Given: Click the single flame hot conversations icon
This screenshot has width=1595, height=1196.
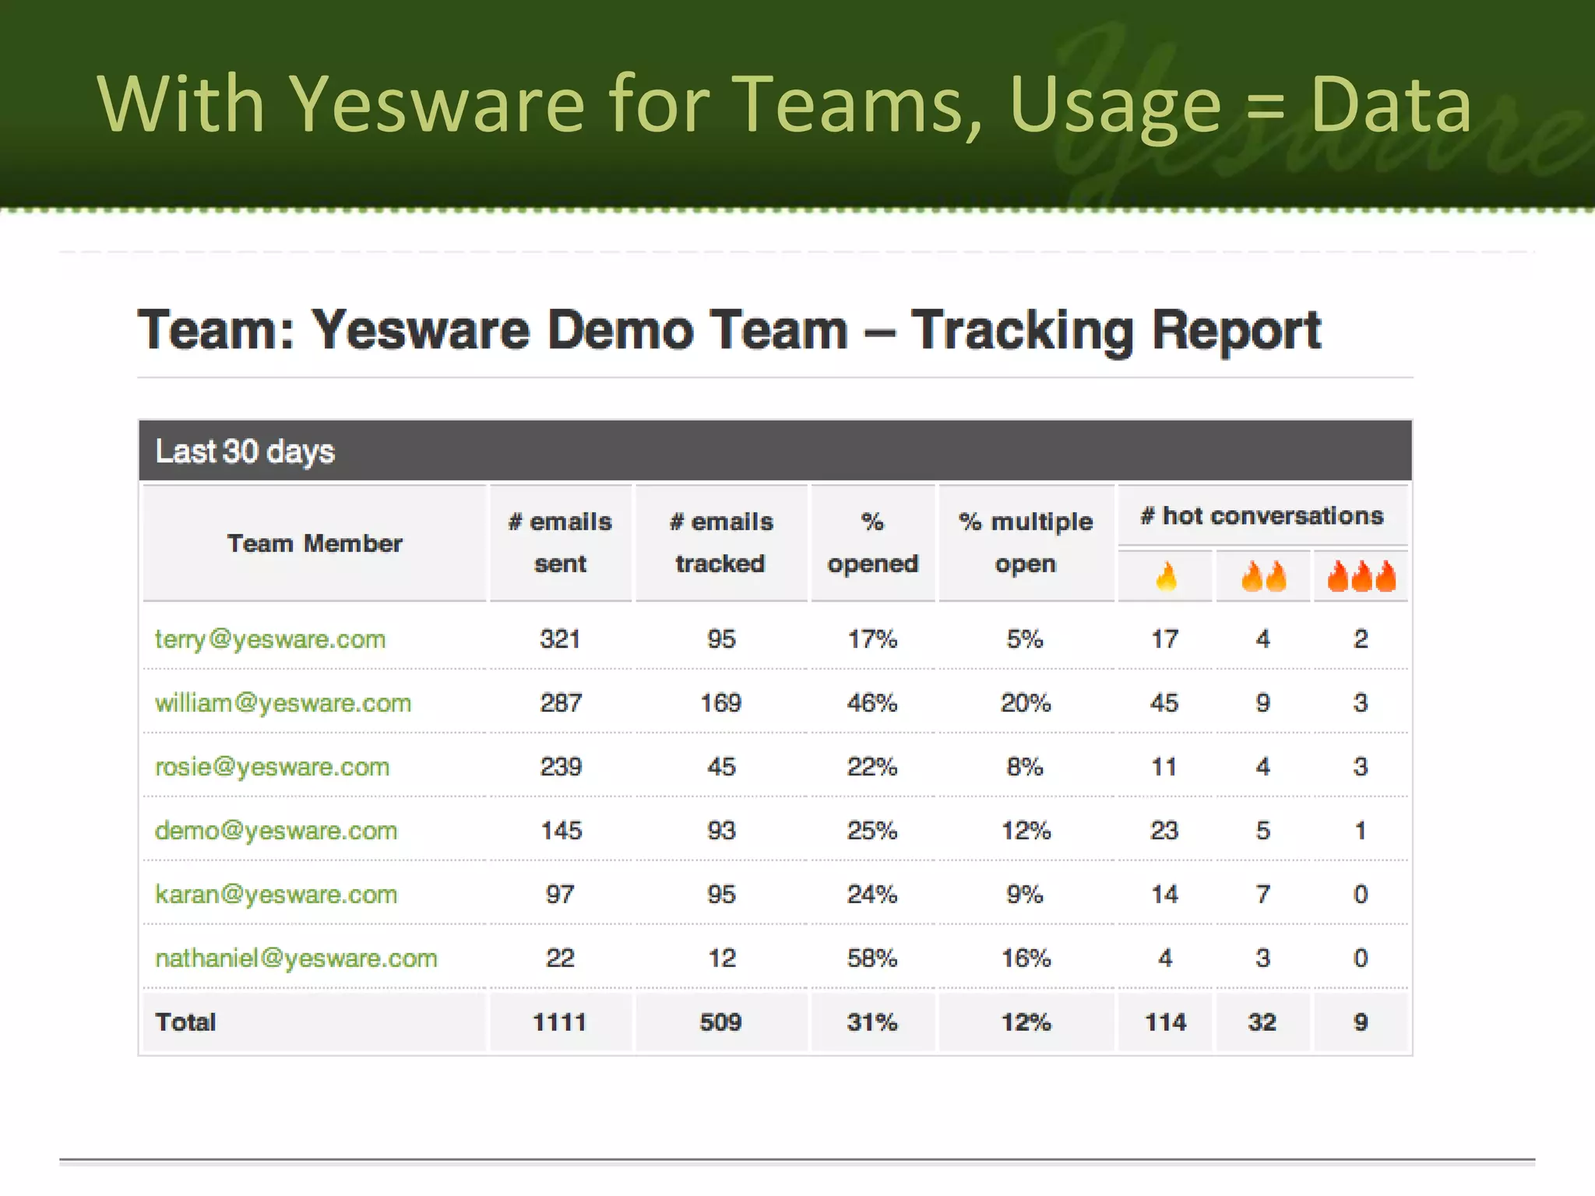Looking at the screenshot, I should click(x=1166, y=577).
